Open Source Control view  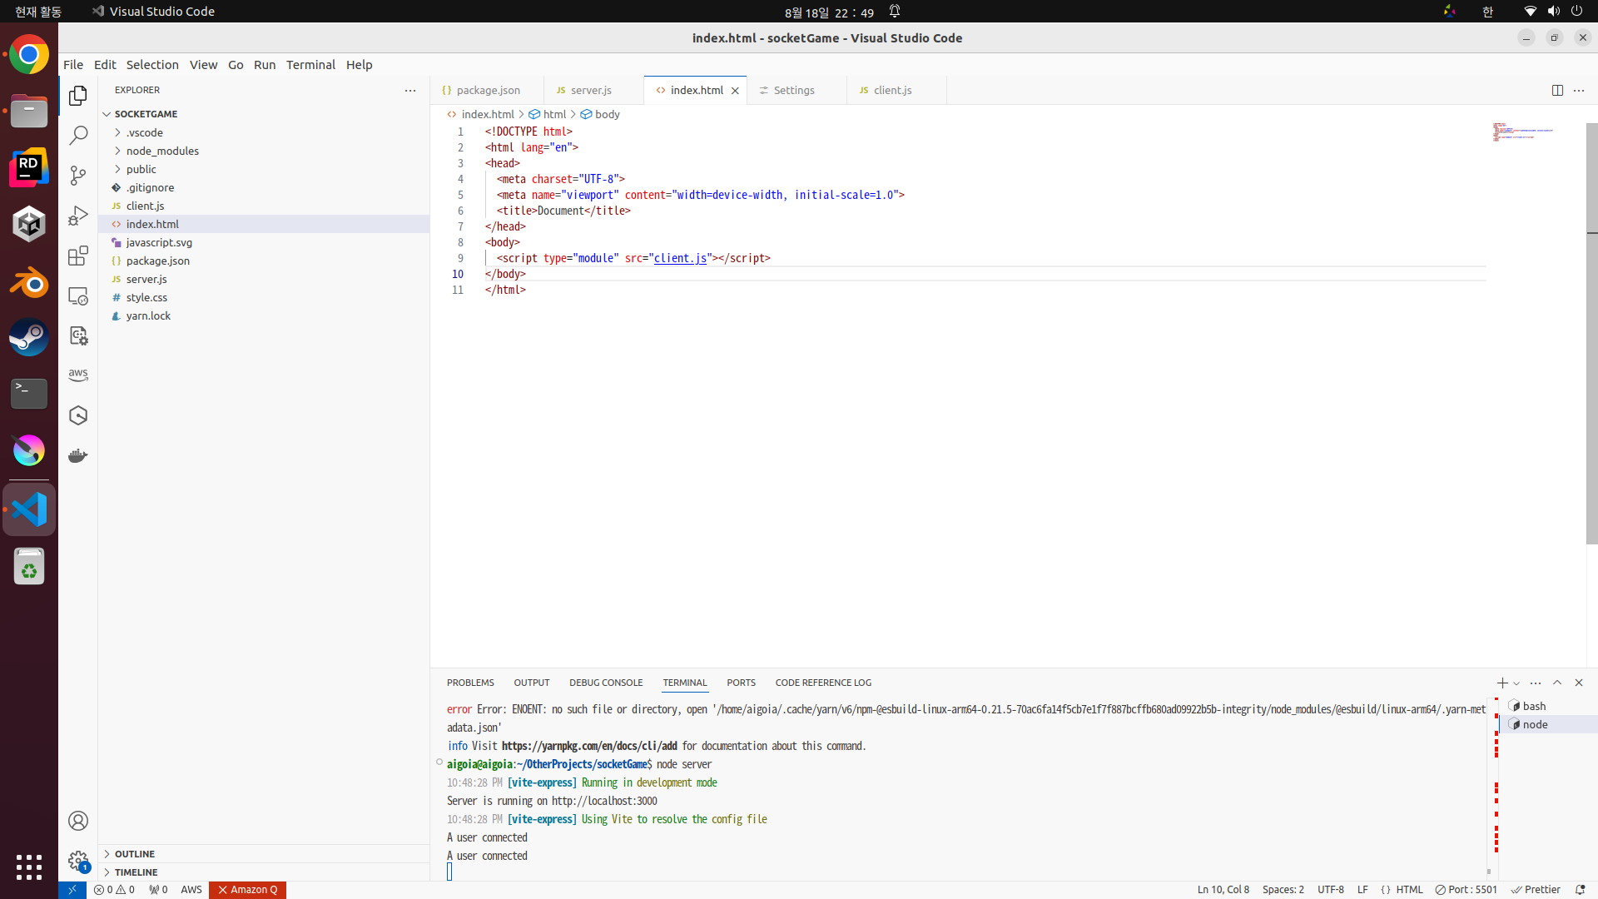(x=78, y=176)
